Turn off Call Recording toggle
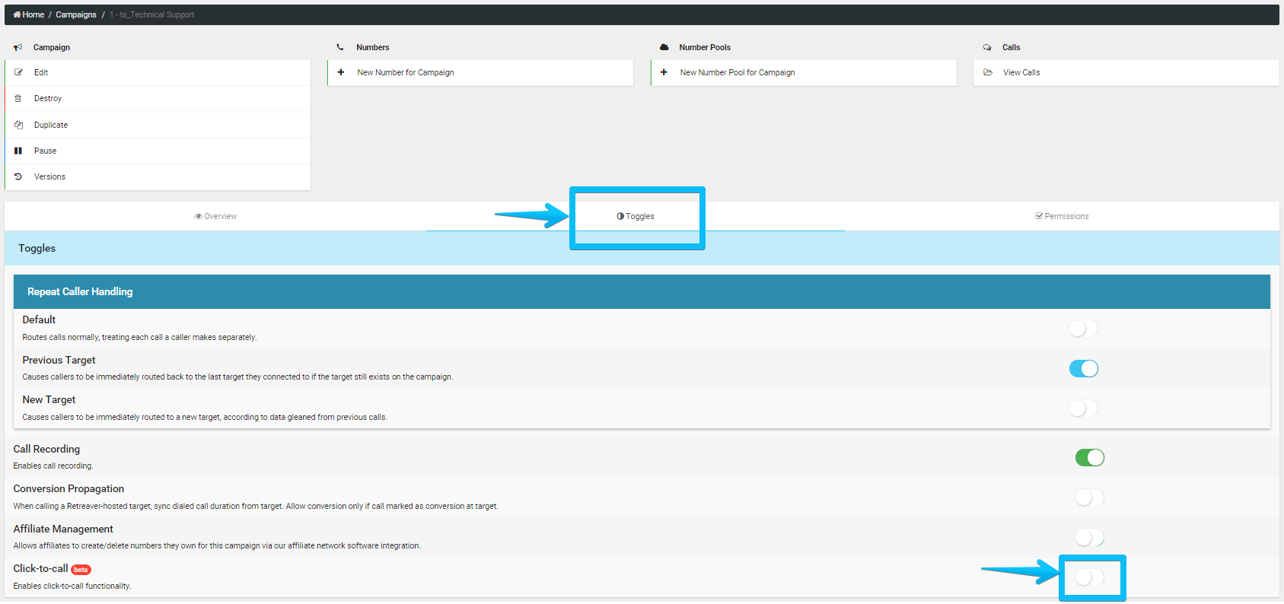The height and width of the screenshot is (604, 1284). click(1089, 458)
